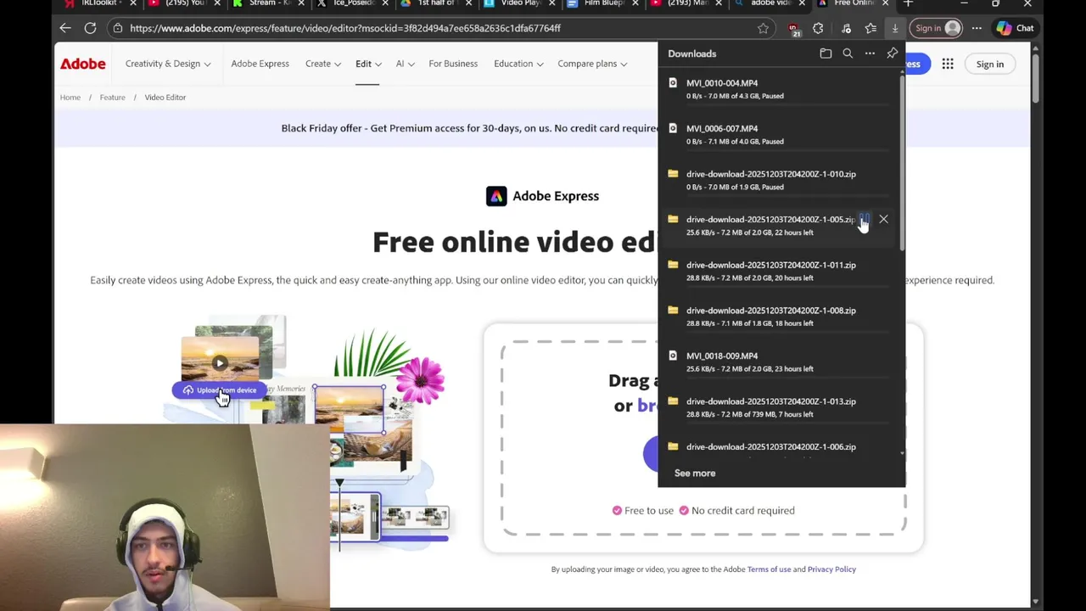Expand the Compare plans dropdown
Viewport: 1086px width, 611px height.
592,64
